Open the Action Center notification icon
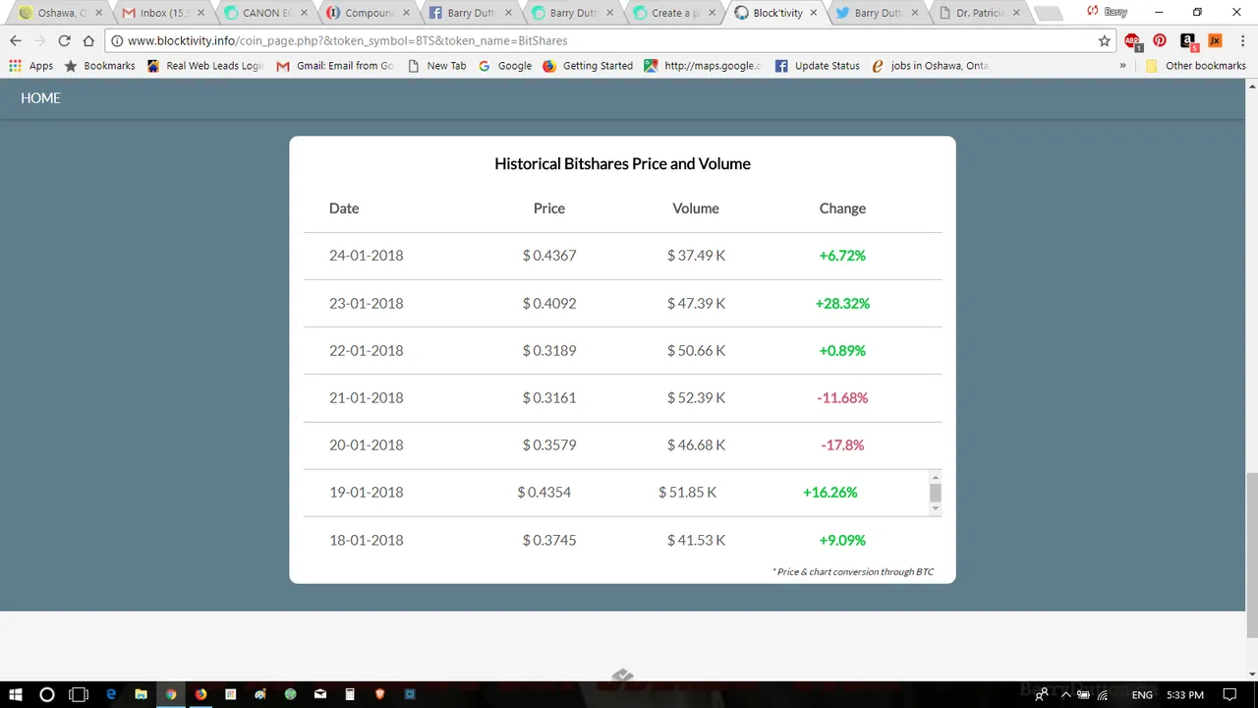This screenshot has width=1258, height=708. click(x=1229, y=694)
